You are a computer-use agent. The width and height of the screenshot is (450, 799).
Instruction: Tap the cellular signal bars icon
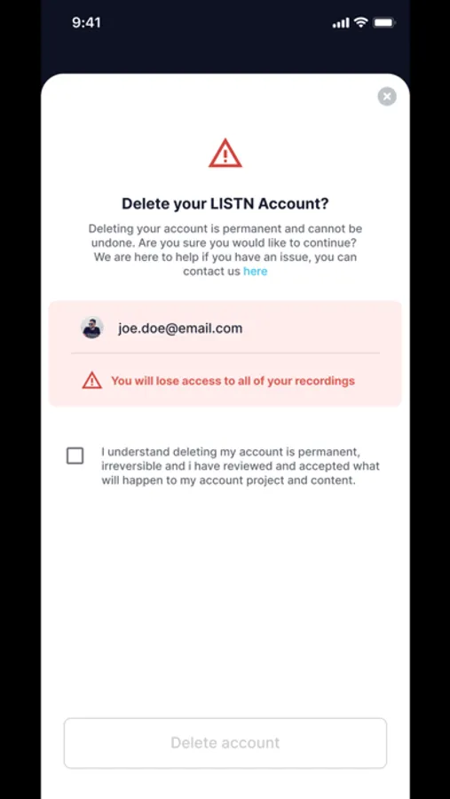pyautogui.click(x=341, y=23)
